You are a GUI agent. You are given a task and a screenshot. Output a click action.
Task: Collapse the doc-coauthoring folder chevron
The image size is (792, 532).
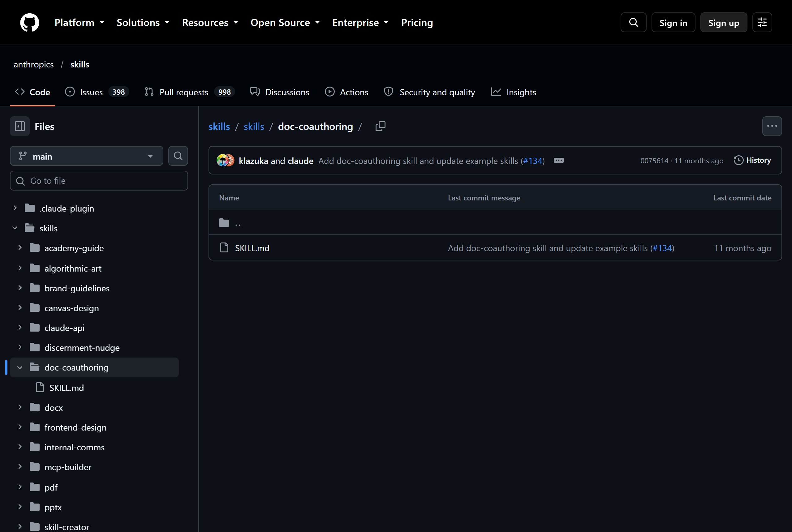tap(20, 367)
